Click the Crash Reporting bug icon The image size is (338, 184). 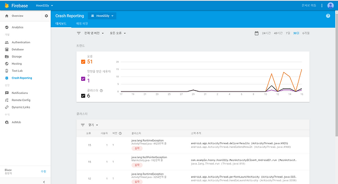pos(7,78)
